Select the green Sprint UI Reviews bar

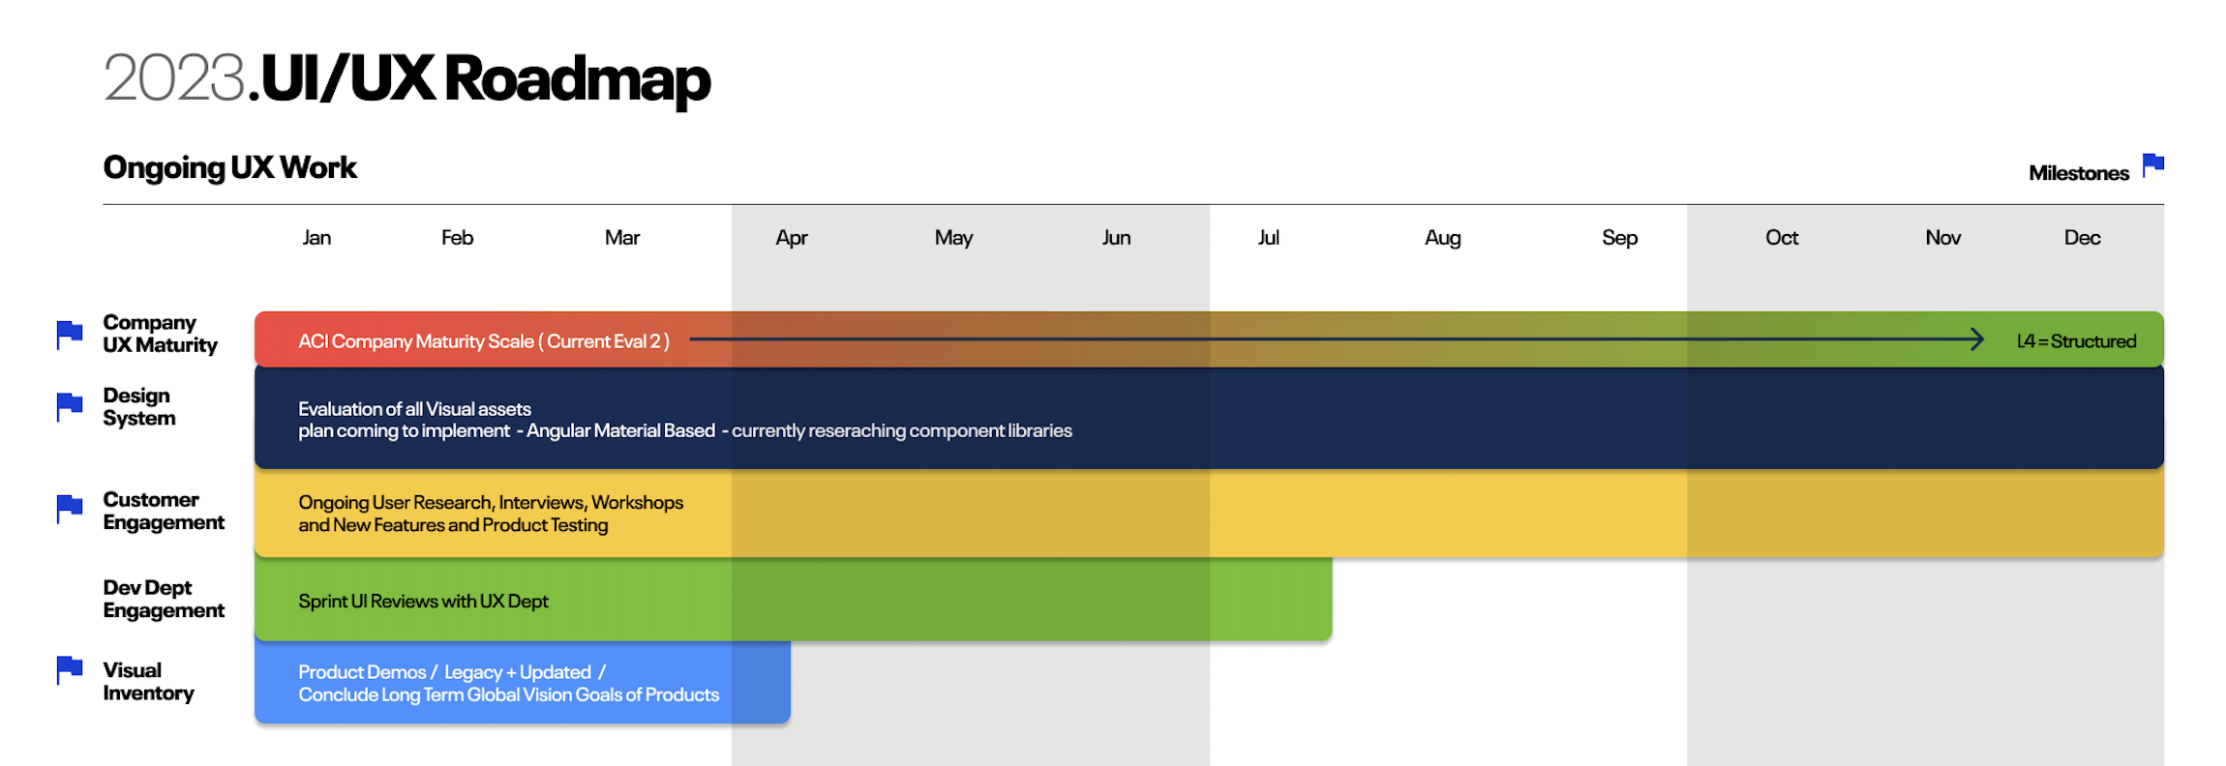coord(793,600)
